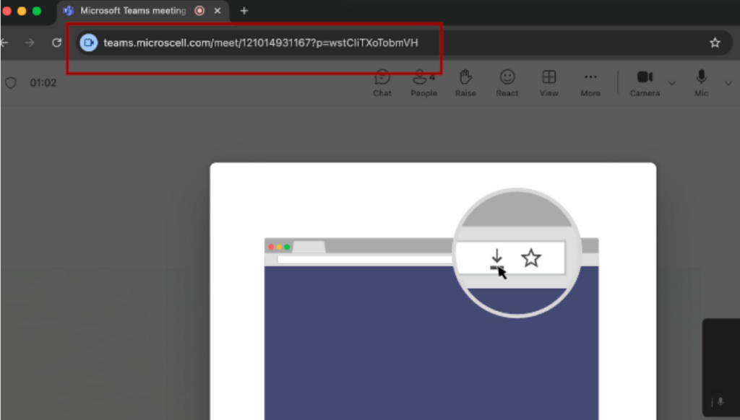The height and width of the screenshot is (420, 740).
Task: Expand the Camera options chevron
Action: point(671,84)
